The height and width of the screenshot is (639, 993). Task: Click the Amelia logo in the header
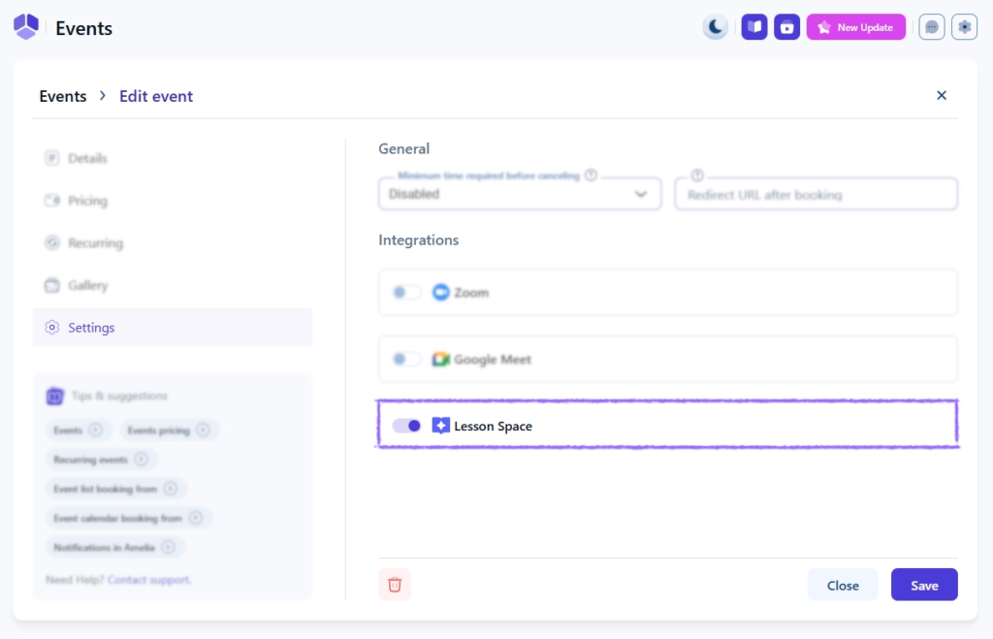pyautogui.click(x=26, y=27)
